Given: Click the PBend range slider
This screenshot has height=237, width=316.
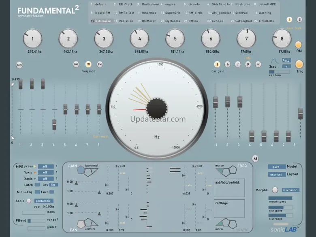Looking at the screenshot, I should click(36, 221).
